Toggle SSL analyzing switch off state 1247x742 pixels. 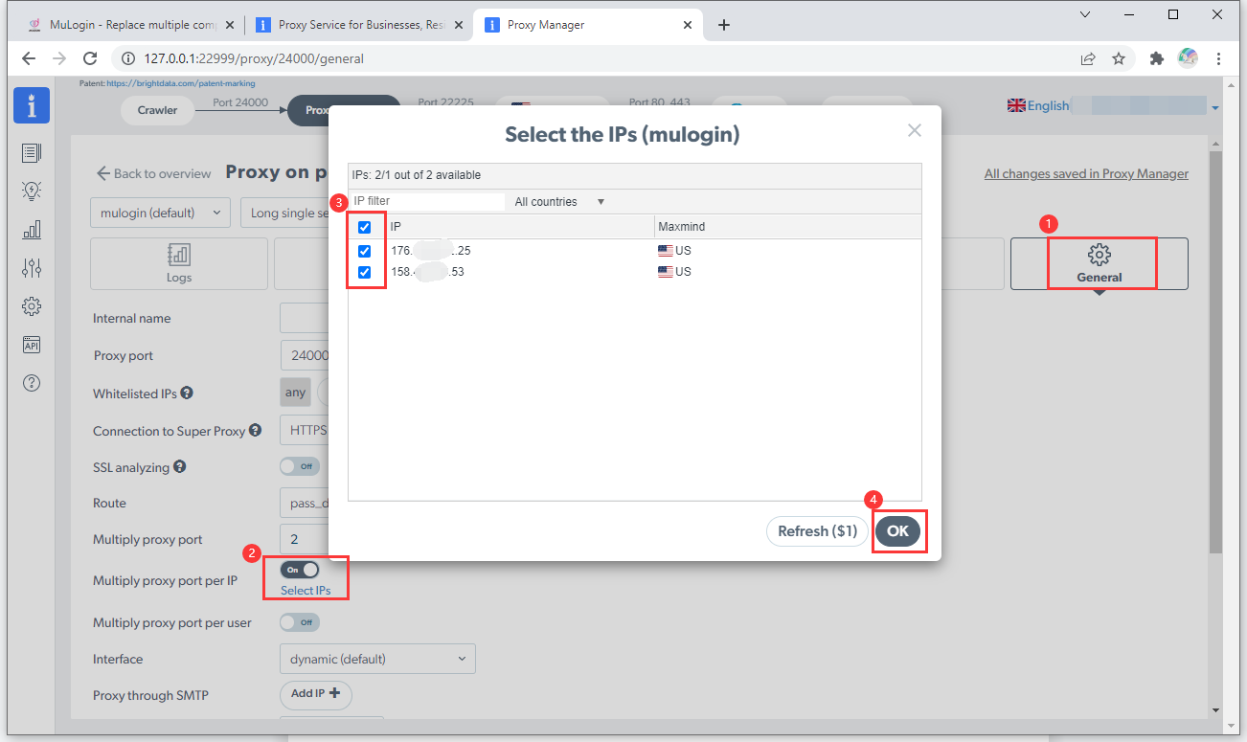[x=299, y=466]
